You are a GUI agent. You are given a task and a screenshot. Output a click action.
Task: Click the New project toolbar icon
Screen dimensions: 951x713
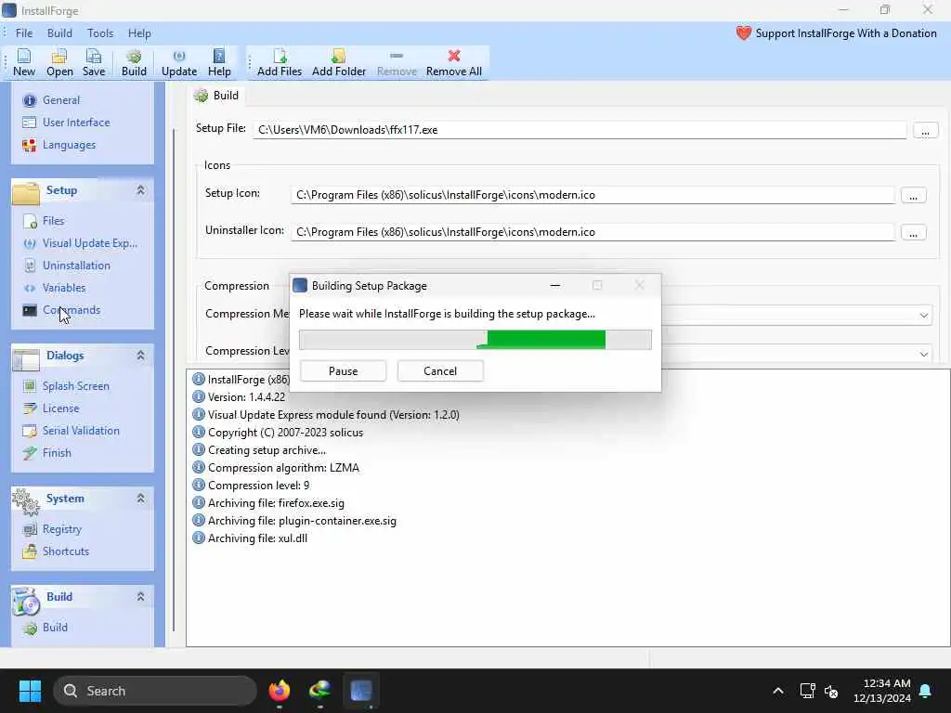[x=23, y=62]
